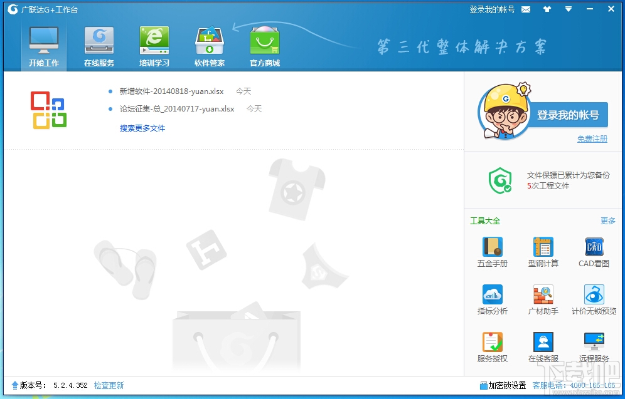The width and height of the screenshot is (625, 399).
Task: Open the 计价无锁预览 tool
Action: 594,300
